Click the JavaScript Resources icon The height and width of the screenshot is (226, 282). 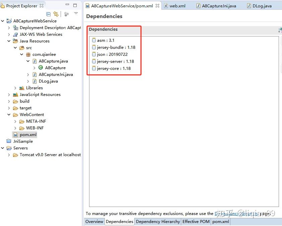pyautogui.click(x=15, y=95)
